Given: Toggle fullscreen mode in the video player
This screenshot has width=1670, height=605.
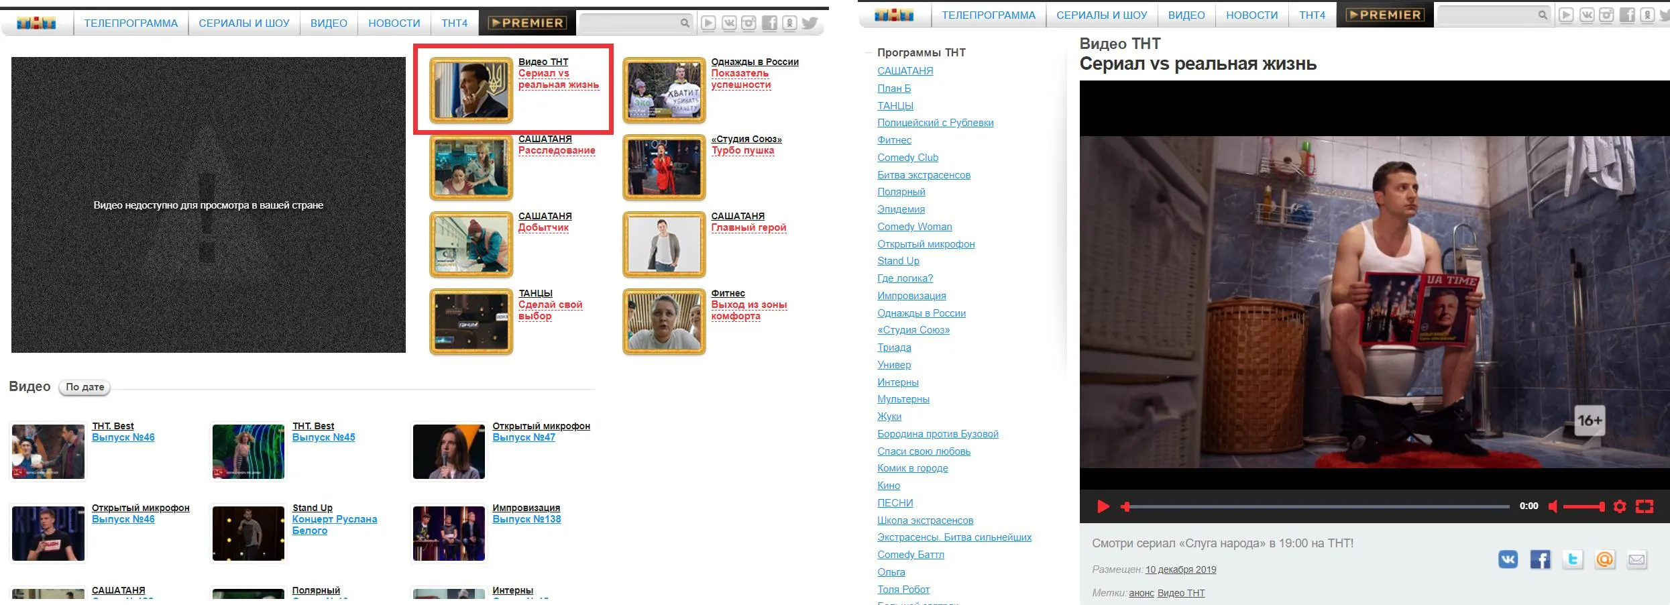Looking at the screenshot, I should tap(1644, 506).
